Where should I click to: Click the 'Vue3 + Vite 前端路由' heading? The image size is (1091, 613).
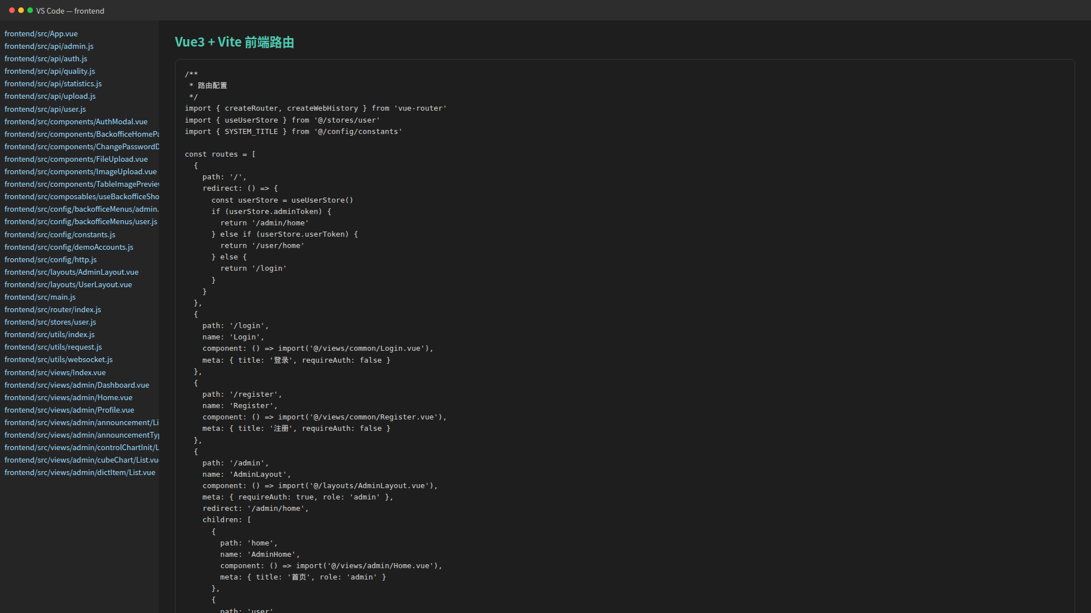[x=234, y=42]
